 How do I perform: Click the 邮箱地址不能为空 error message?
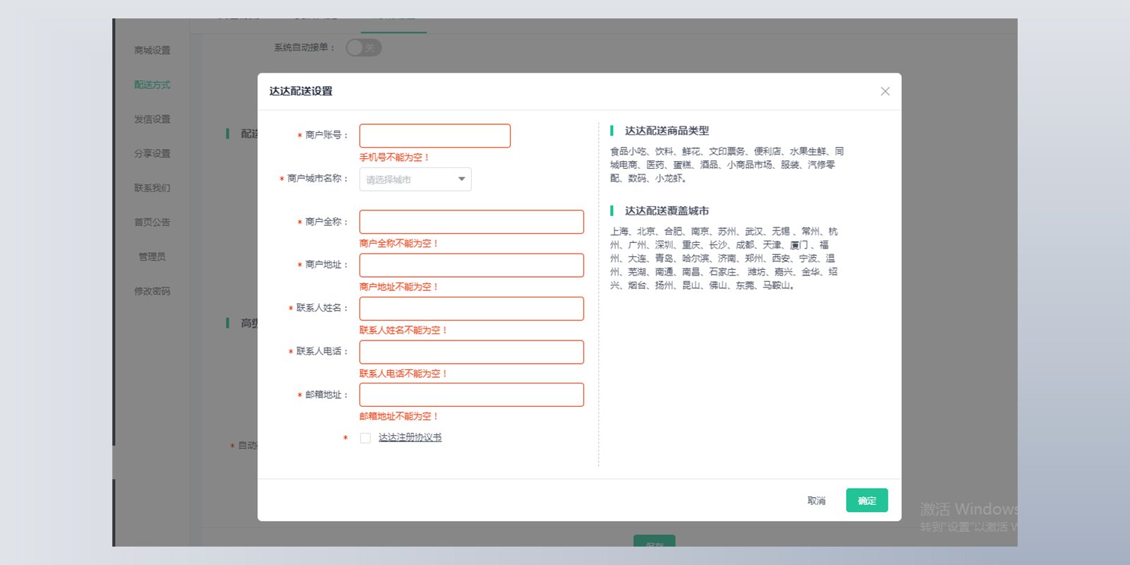[399, 417]
